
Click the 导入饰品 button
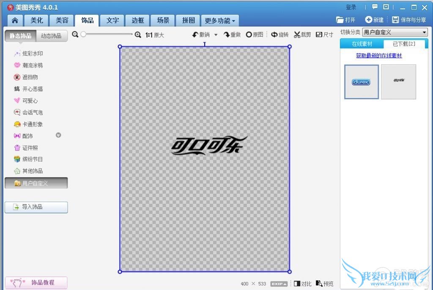(36, 207)
